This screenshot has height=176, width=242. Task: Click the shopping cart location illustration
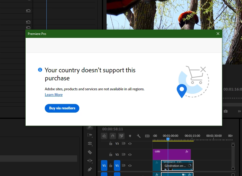pyautogui.click(x=193, y=82)
